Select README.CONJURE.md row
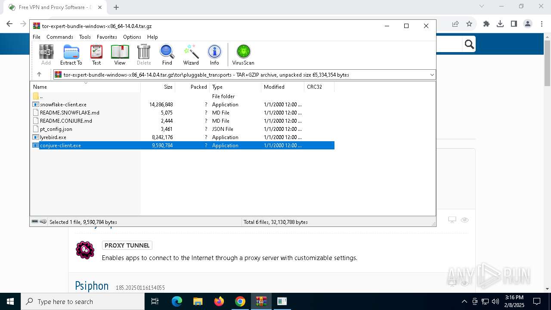 [182, 121]
